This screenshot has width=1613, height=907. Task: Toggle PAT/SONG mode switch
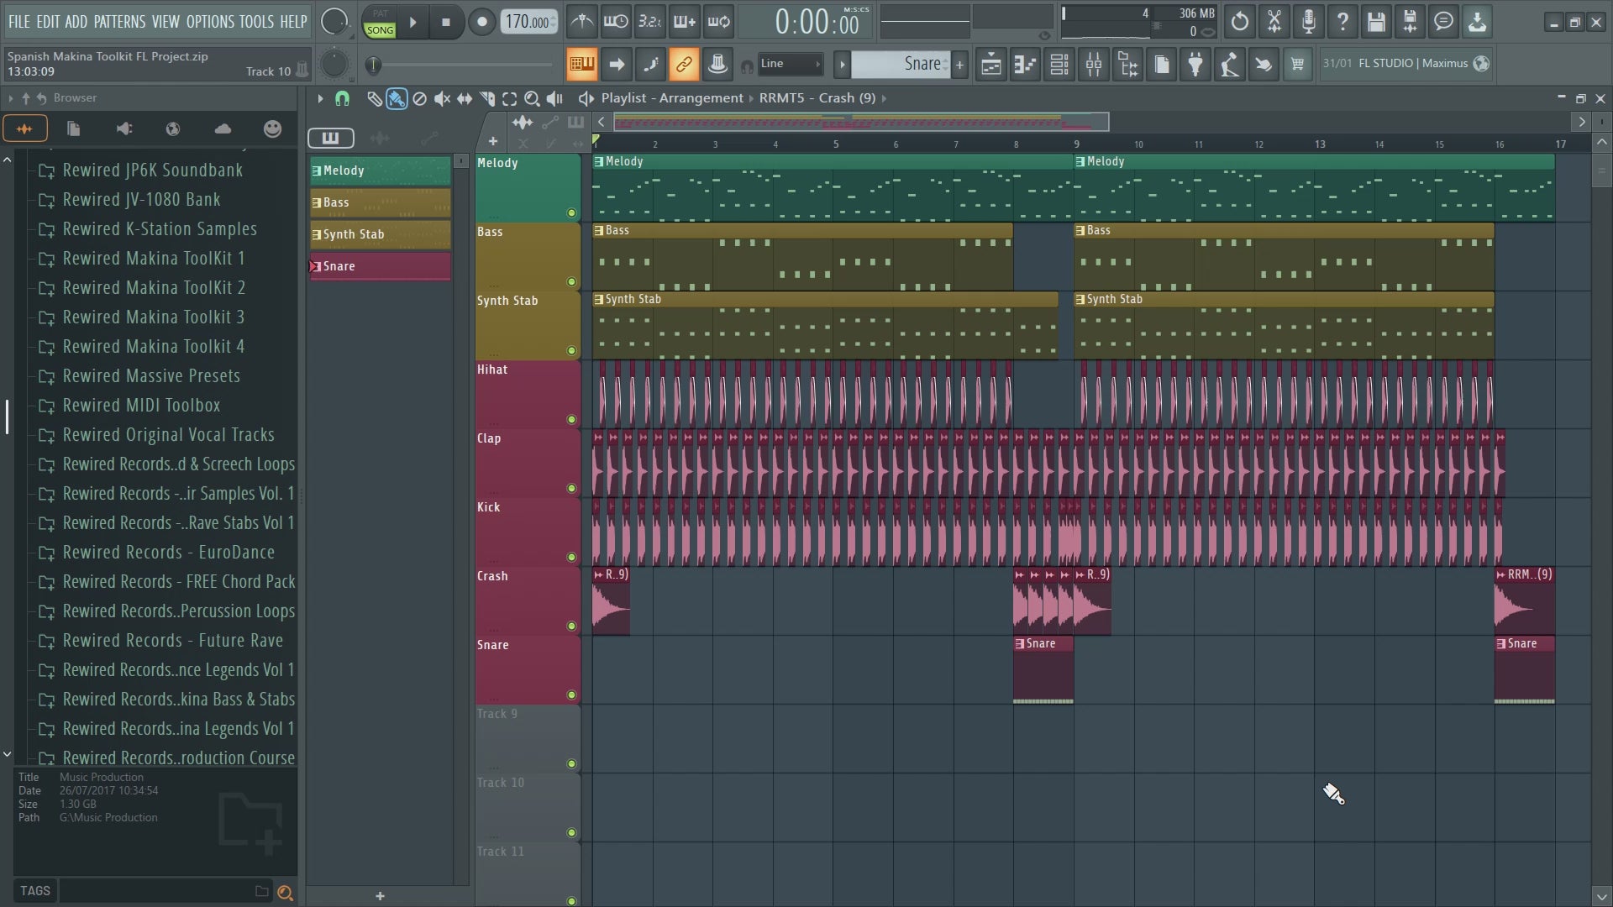click(380, 23)
